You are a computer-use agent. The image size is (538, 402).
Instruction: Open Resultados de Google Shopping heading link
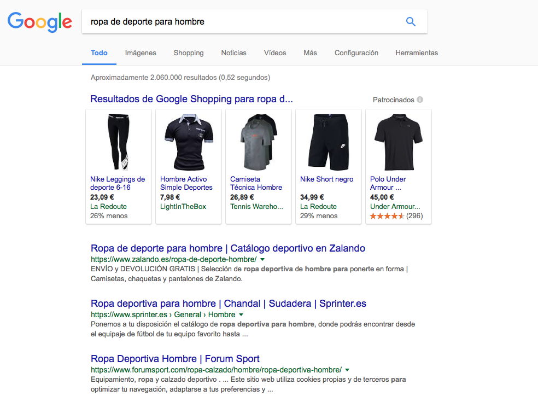pyautogui.click(x=191, y=99)
